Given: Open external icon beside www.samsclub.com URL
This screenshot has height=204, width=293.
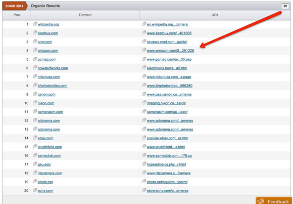Looking at the screenshot, I should [144, 155].
